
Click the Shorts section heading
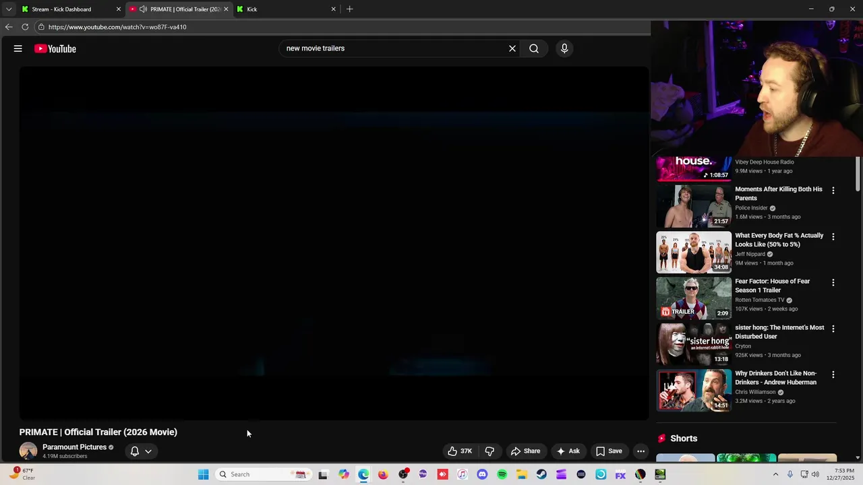click(x=684, y=439)
